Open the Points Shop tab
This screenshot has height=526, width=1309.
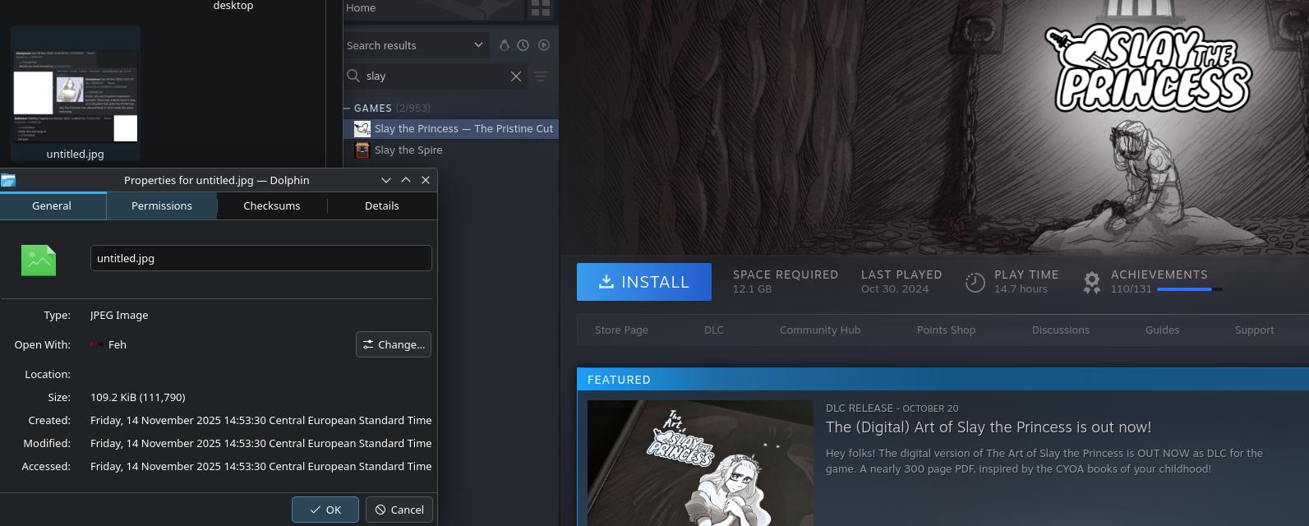click(x=946, y=330)
